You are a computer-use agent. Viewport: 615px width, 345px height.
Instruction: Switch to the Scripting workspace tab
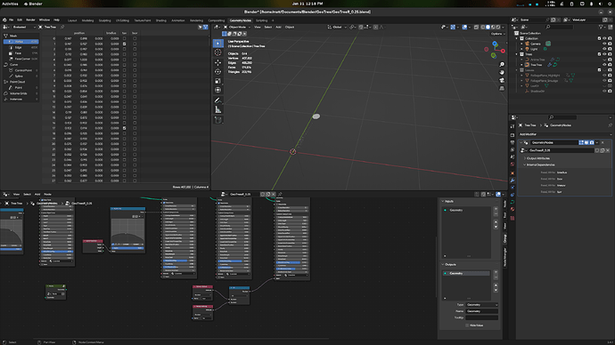[261, 20]
